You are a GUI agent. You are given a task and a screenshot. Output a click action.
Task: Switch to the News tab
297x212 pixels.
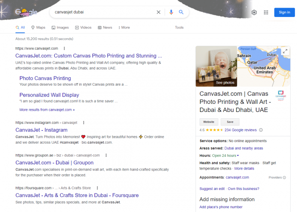tap(105, 28)
